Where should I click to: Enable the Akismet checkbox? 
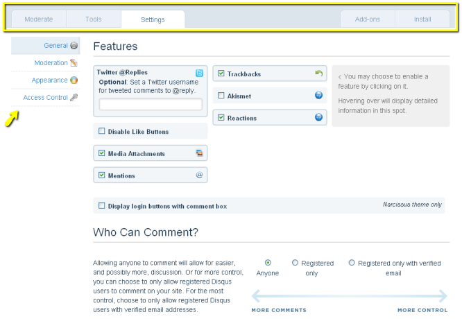(221, 96)
